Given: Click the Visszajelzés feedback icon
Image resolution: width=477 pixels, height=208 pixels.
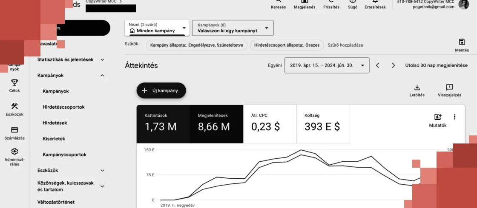Looking at the screenshot, I should point(449,87).
